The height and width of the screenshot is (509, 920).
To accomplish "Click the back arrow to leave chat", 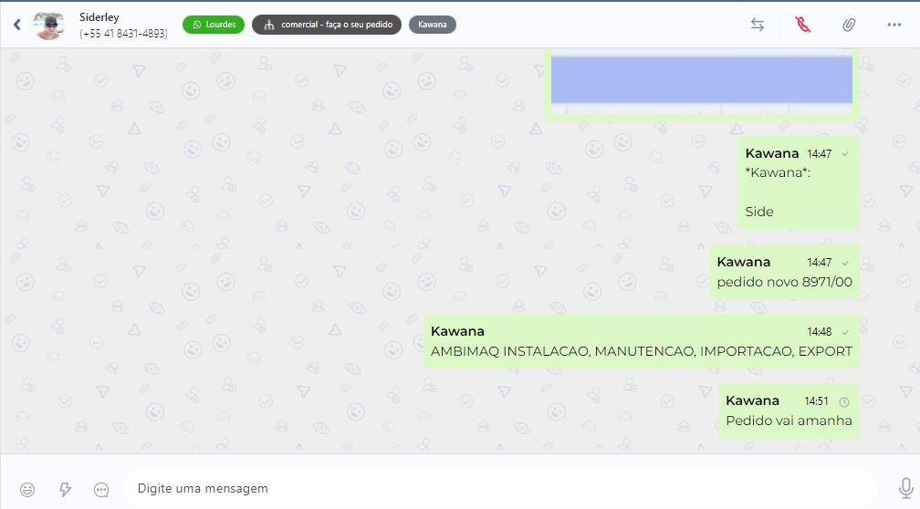I will (x=17, y=25).
